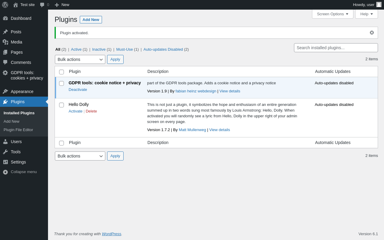Click the Appearance paintbrush icon
Viewport: 384px width, 240px height.
click(5, 91)
